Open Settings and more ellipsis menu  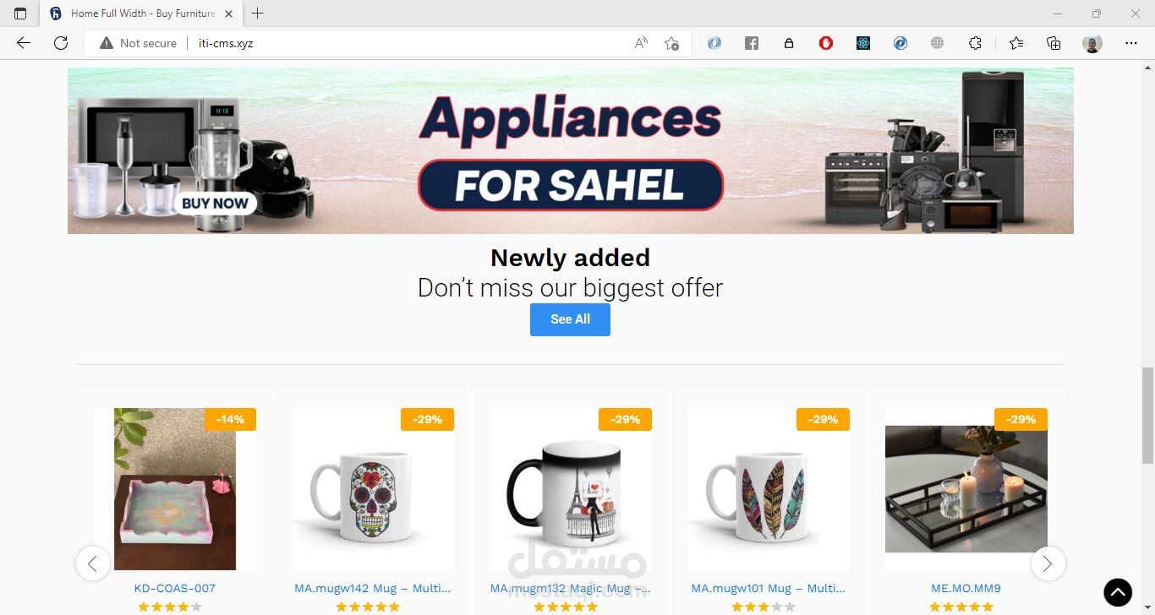point(1131,43)
